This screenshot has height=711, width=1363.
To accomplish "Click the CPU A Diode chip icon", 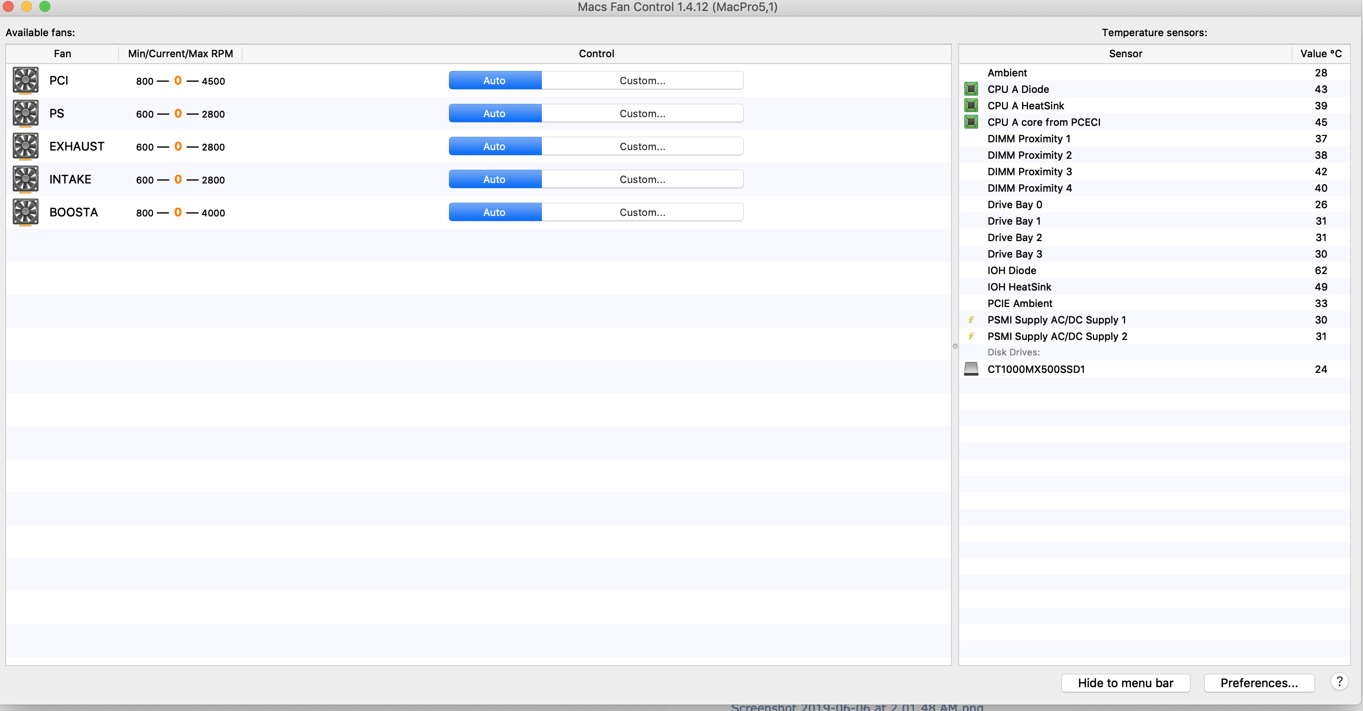I will coord(971,89).
